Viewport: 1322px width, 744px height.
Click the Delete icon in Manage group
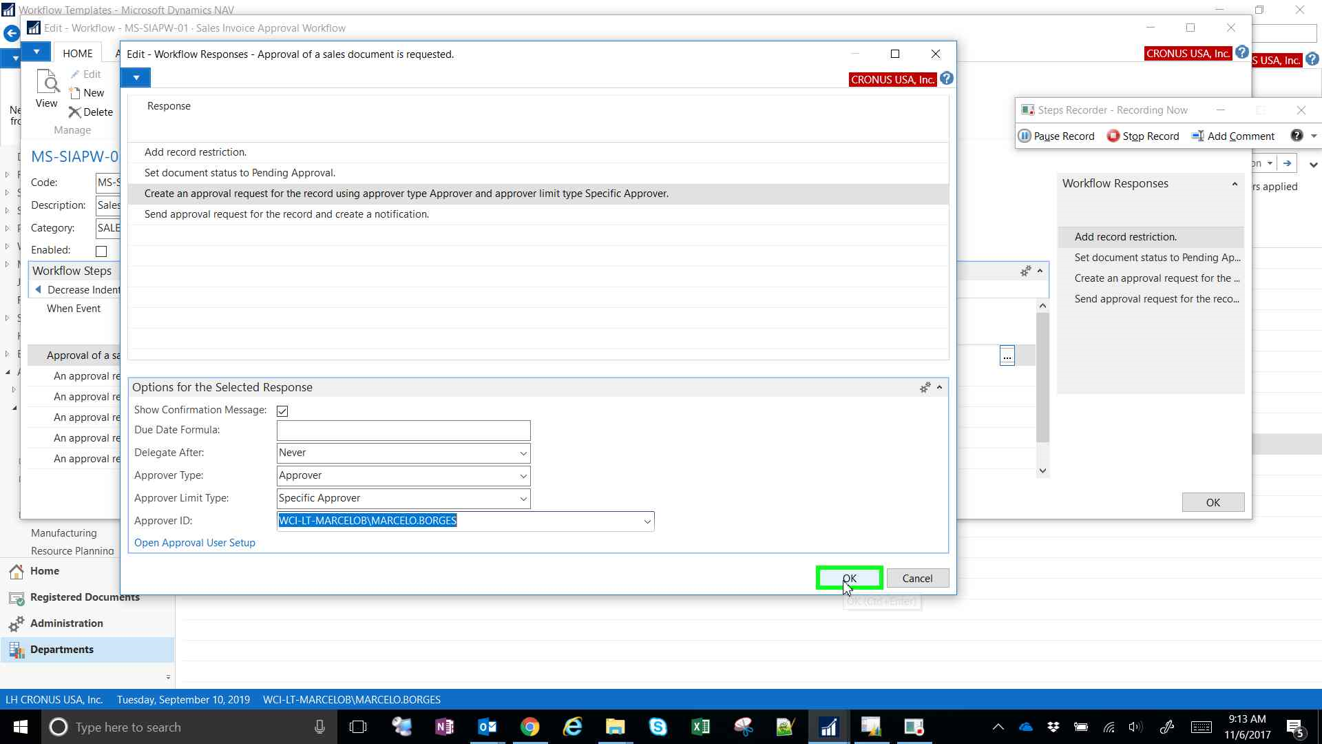point(74,112)
